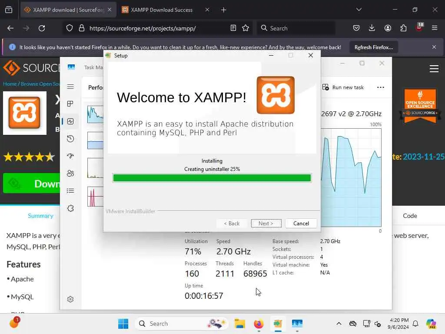
Task: Click the Next button in Setup
Action: tap(266, 223)
